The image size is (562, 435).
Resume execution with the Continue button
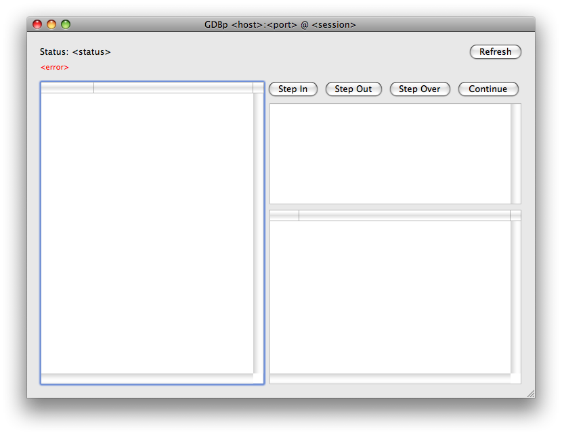point(488,89)
